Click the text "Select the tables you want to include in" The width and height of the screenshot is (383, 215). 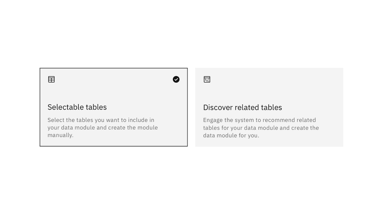(101, 120)
